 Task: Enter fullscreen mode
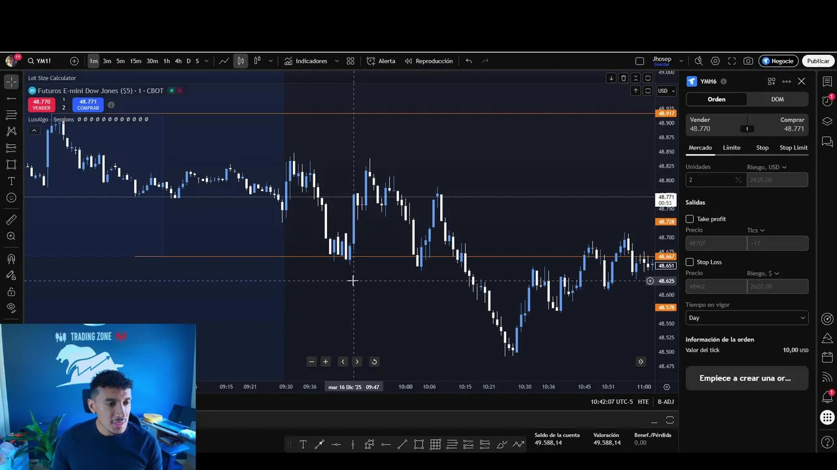732,61
